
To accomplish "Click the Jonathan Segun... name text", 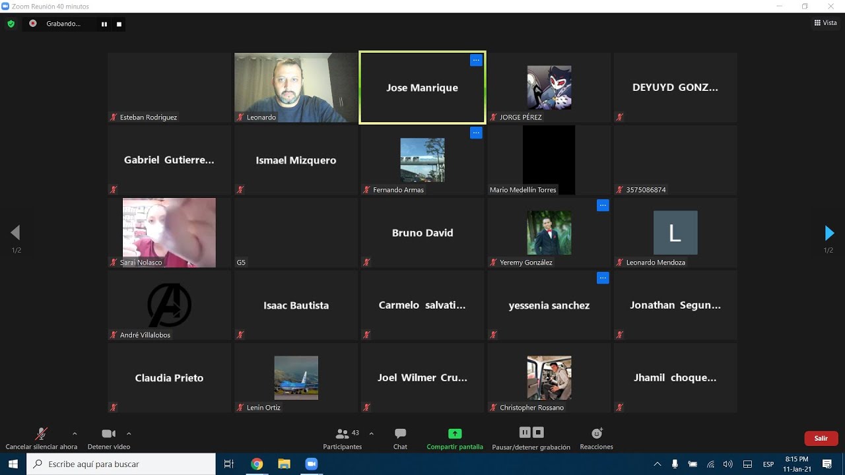I will (x=675, y=305).
